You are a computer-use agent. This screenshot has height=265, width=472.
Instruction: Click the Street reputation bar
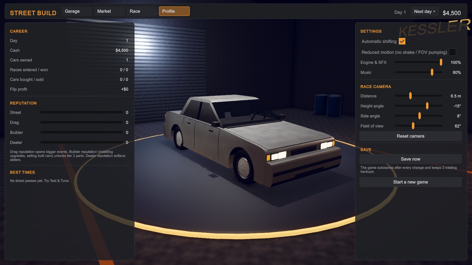pyautogui.click(x=81, y=112)
